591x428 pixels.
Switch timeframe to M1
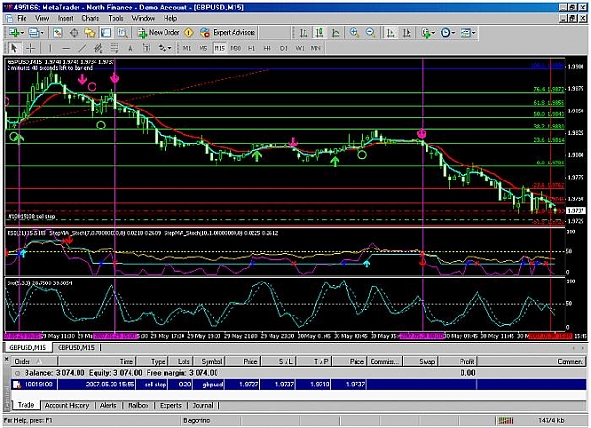coord(187,48)
